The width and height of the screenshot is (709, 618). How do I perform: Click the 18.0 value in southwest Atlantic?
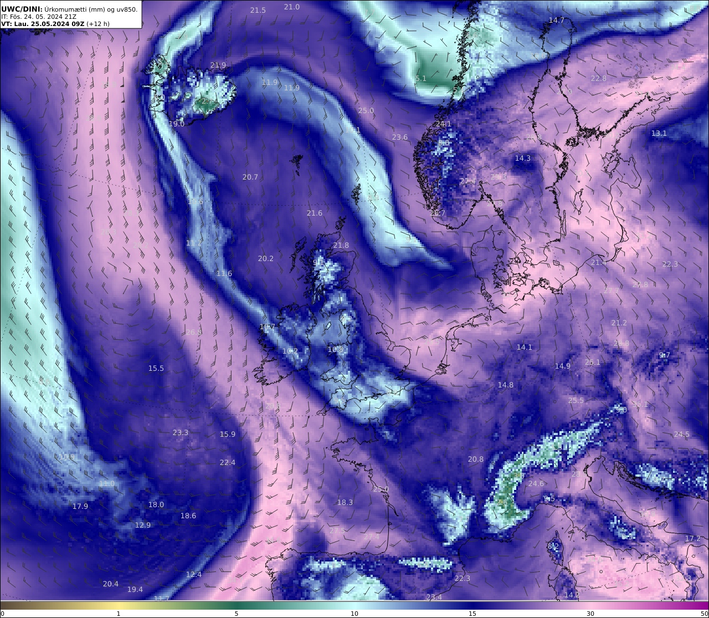156,504
